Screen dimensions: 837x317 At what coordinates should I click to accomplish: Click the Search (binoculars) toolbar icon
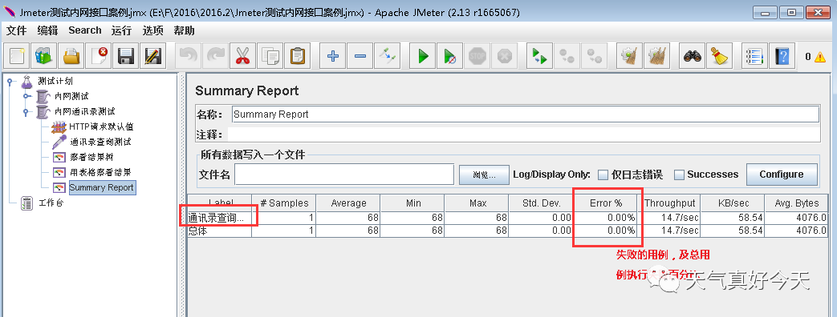[693, 55]
